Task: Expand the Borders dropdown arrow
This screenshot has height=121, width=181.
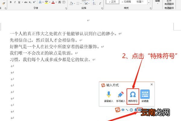Action: [x=81, y=4]
